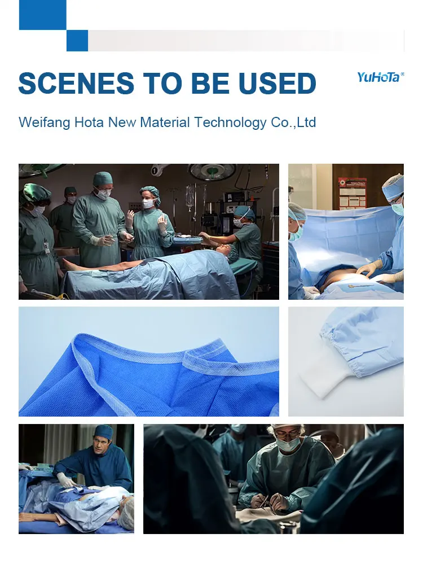Open the surgeons holding blue drape photo
Image resolution: width=423 pixels, height=564 pixels.
(x=346, y=231)
